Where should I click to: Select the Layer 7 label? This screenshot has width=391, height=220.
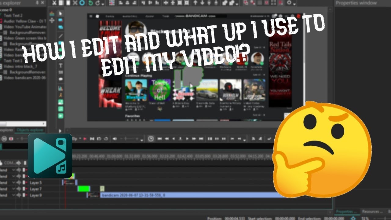click(x=36, y=189)
